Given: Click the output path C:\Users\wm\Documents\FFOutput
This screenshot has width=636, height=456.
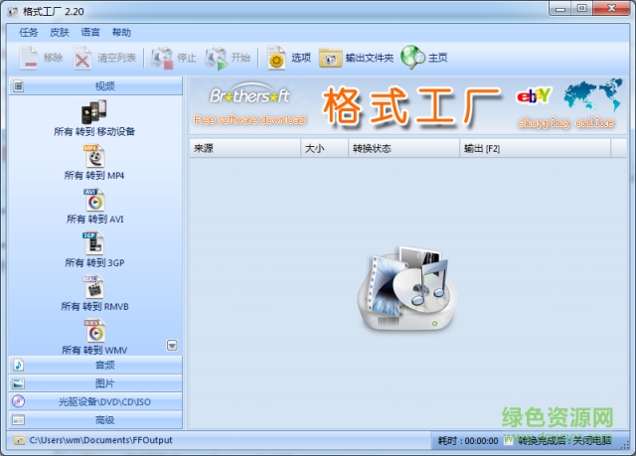Looking at the screenshot, I should click(101, 440).
